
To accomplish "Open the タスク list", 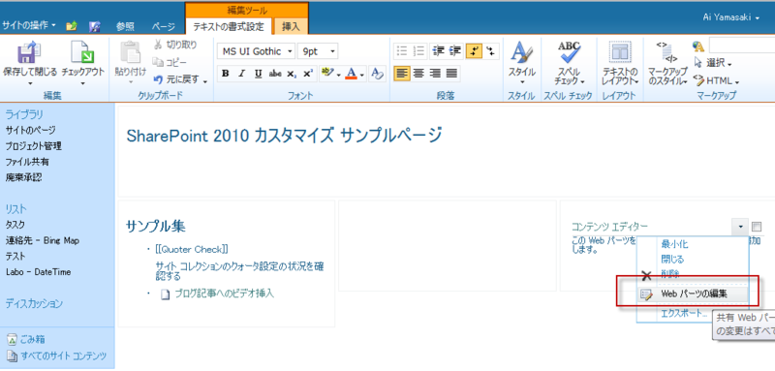I will 15,225.
